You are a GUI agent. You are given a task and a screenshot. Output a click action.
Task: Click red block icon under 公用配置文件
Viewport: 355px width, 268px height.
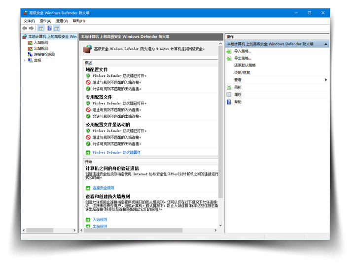tap(88, 137)
